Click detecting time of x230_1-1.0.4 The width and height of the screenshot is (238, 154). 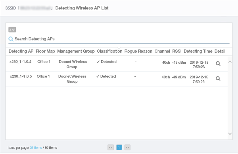[199, 65]
